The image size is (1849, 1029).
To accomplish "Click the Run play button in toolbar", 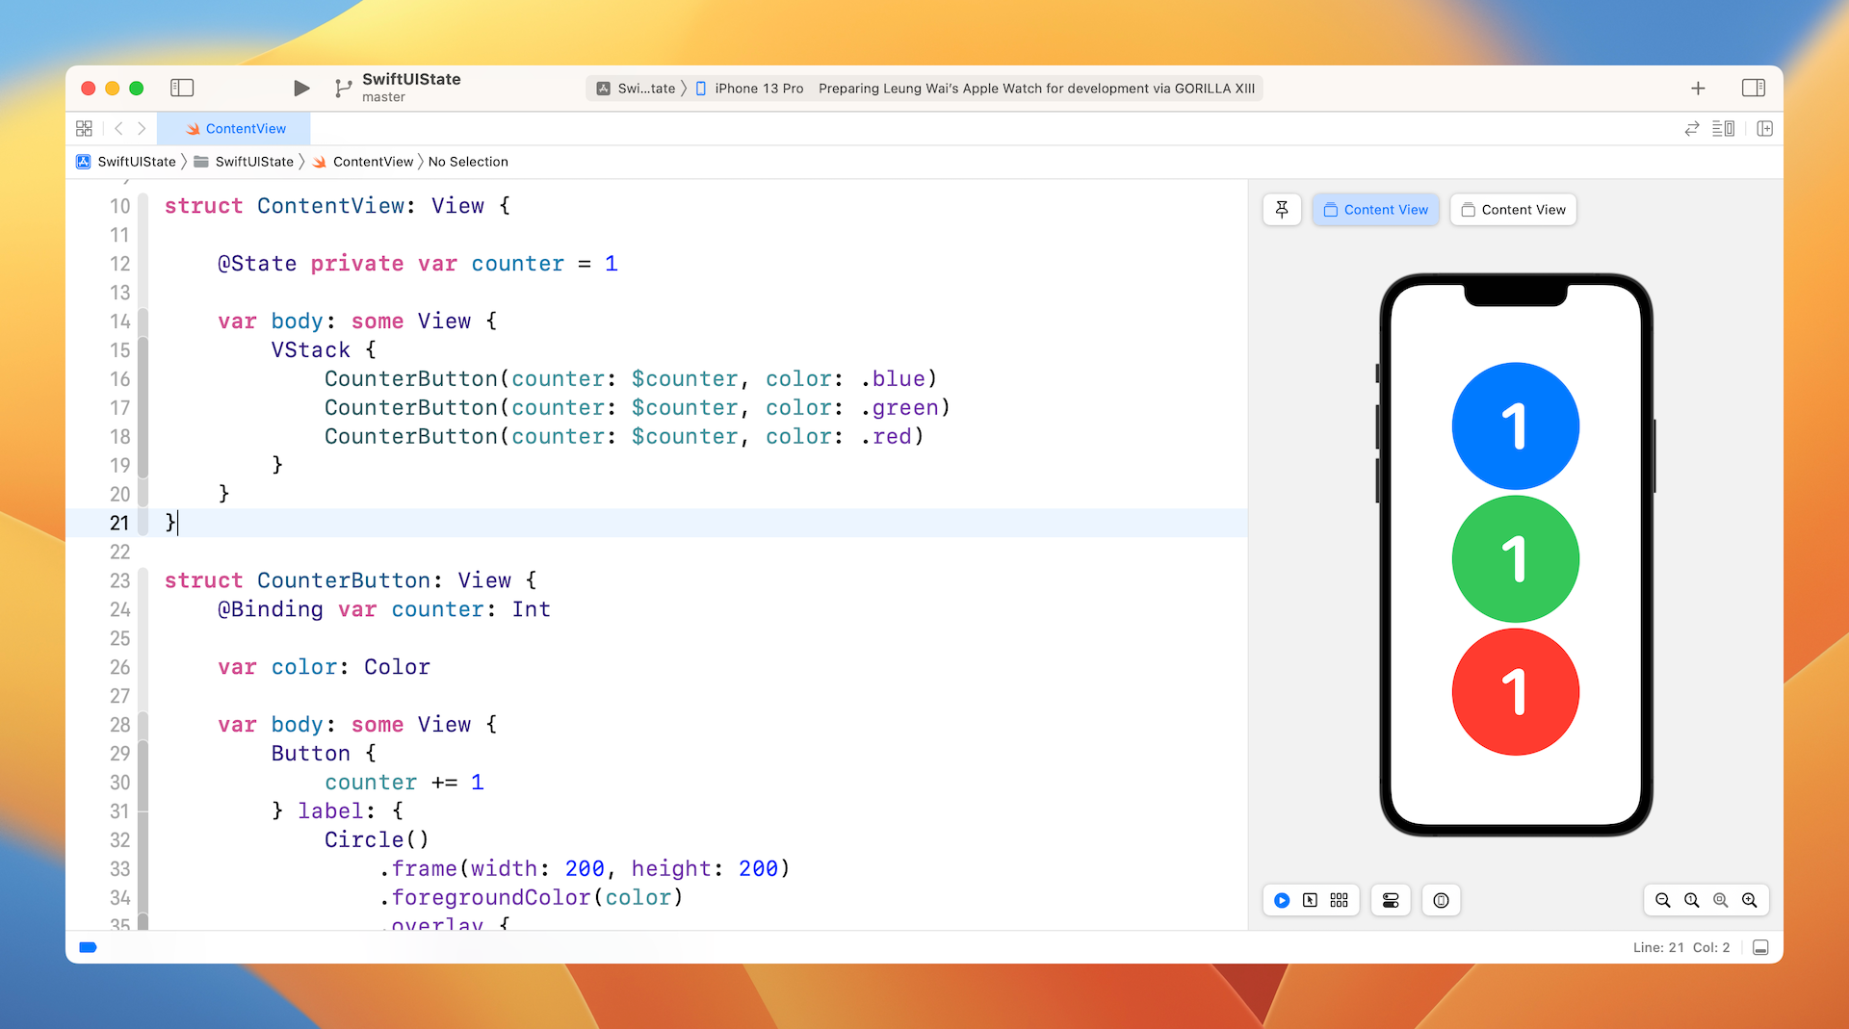I will [301, 89].
